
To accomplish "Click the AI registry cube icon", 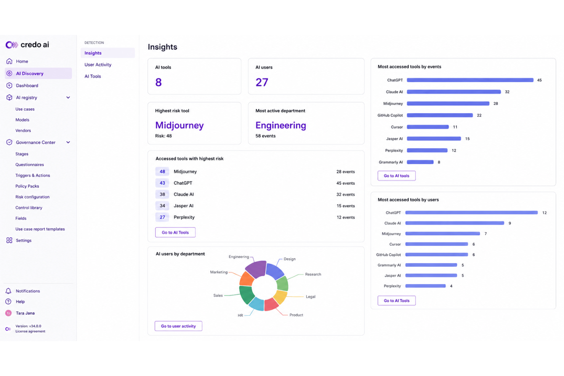I will coord(10,98).
